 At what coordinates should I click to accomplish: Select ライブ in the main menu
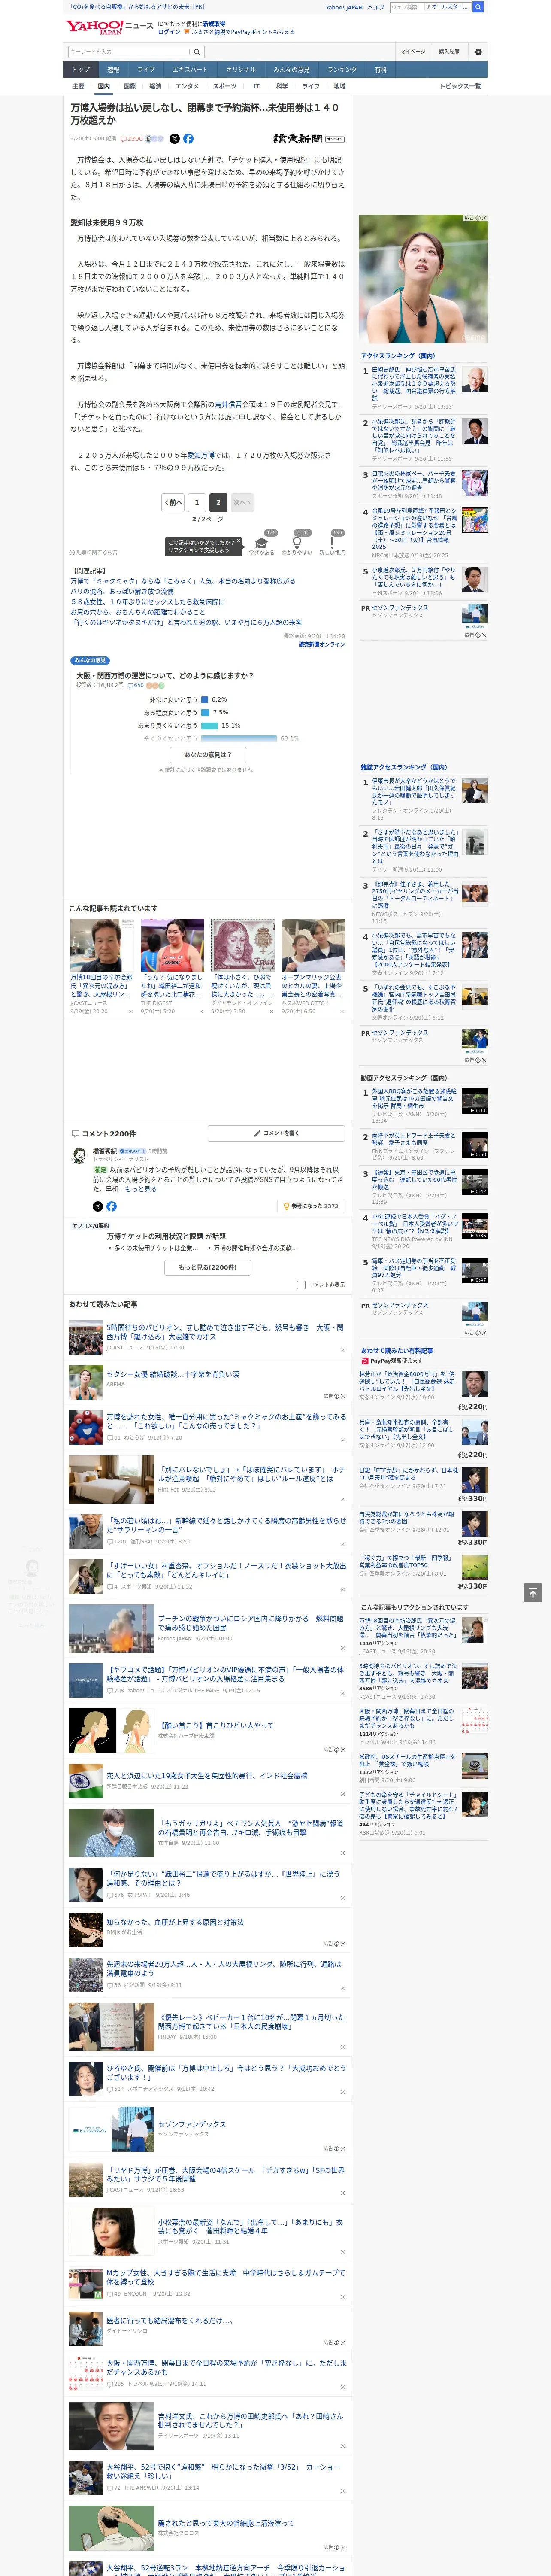[x=146, y=70]
